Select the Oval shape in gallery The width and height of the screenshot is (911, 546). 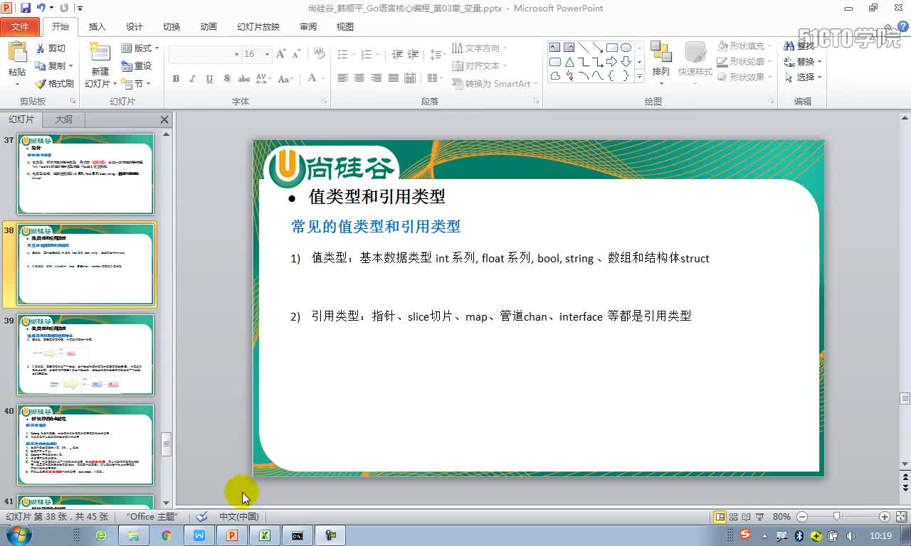coord(626,48)
